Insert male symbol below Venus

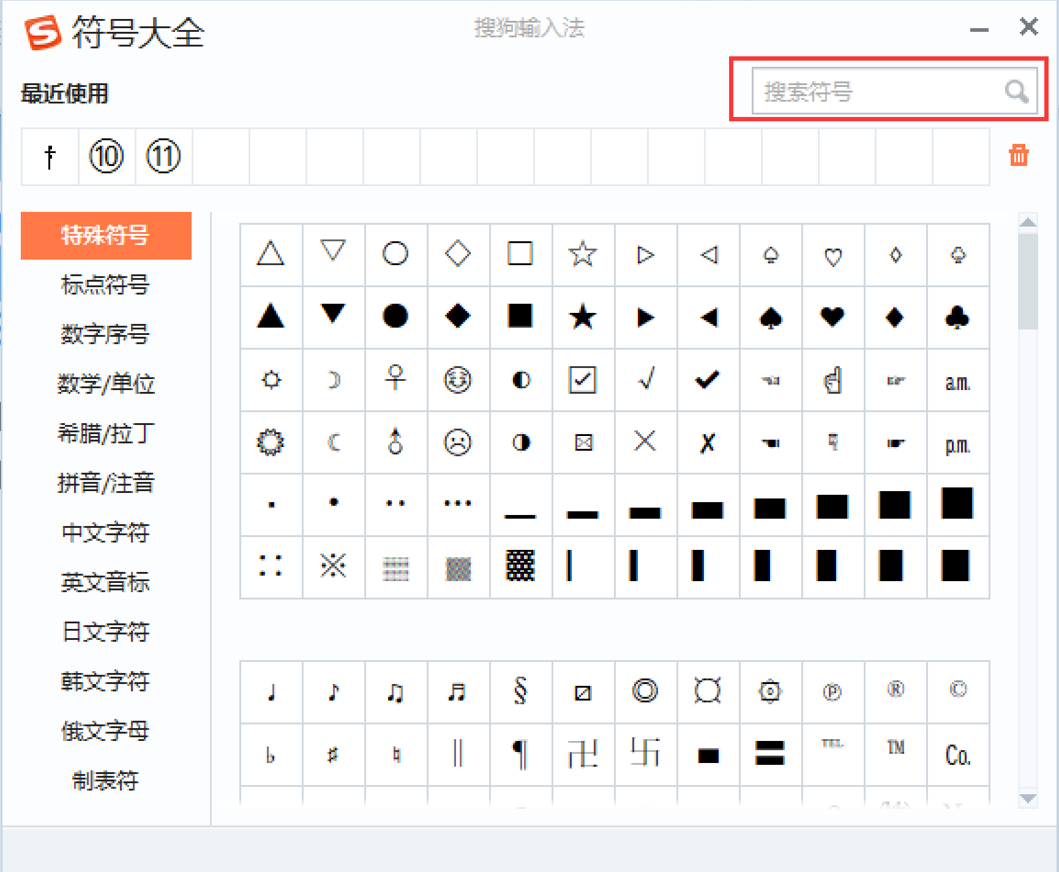pos(395,442)
